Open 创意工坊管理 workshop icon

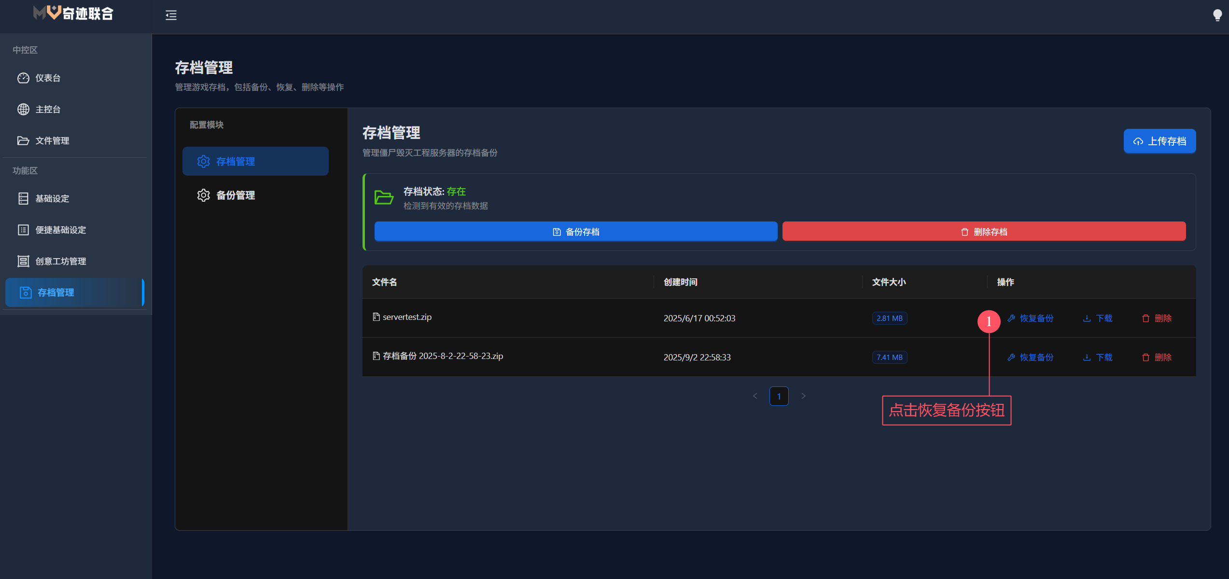click(x=24, y=261)
